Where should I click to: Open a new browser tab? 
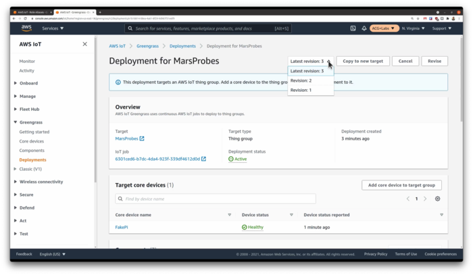pyautogui.click(x=100, y=12)
